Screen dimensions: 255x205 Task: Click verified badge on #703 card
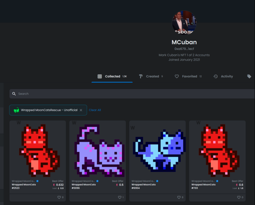[217, 181]
